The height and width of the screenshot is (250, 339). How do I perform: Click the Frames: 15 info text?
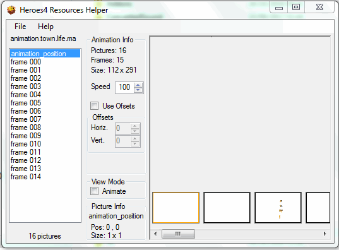(x=107, y=60)
